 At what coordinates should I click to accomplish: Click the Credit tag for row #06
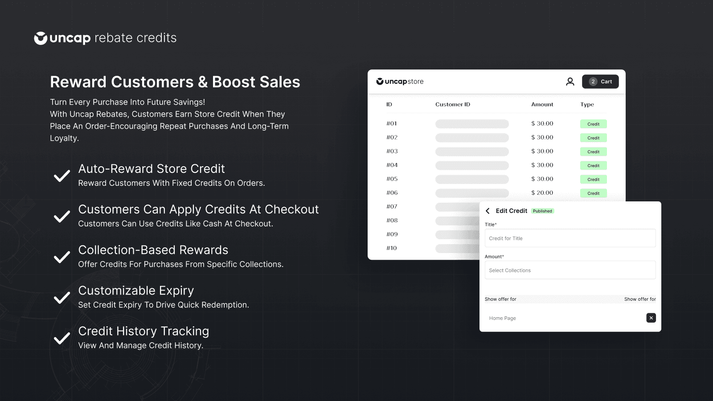click(593, 193)
